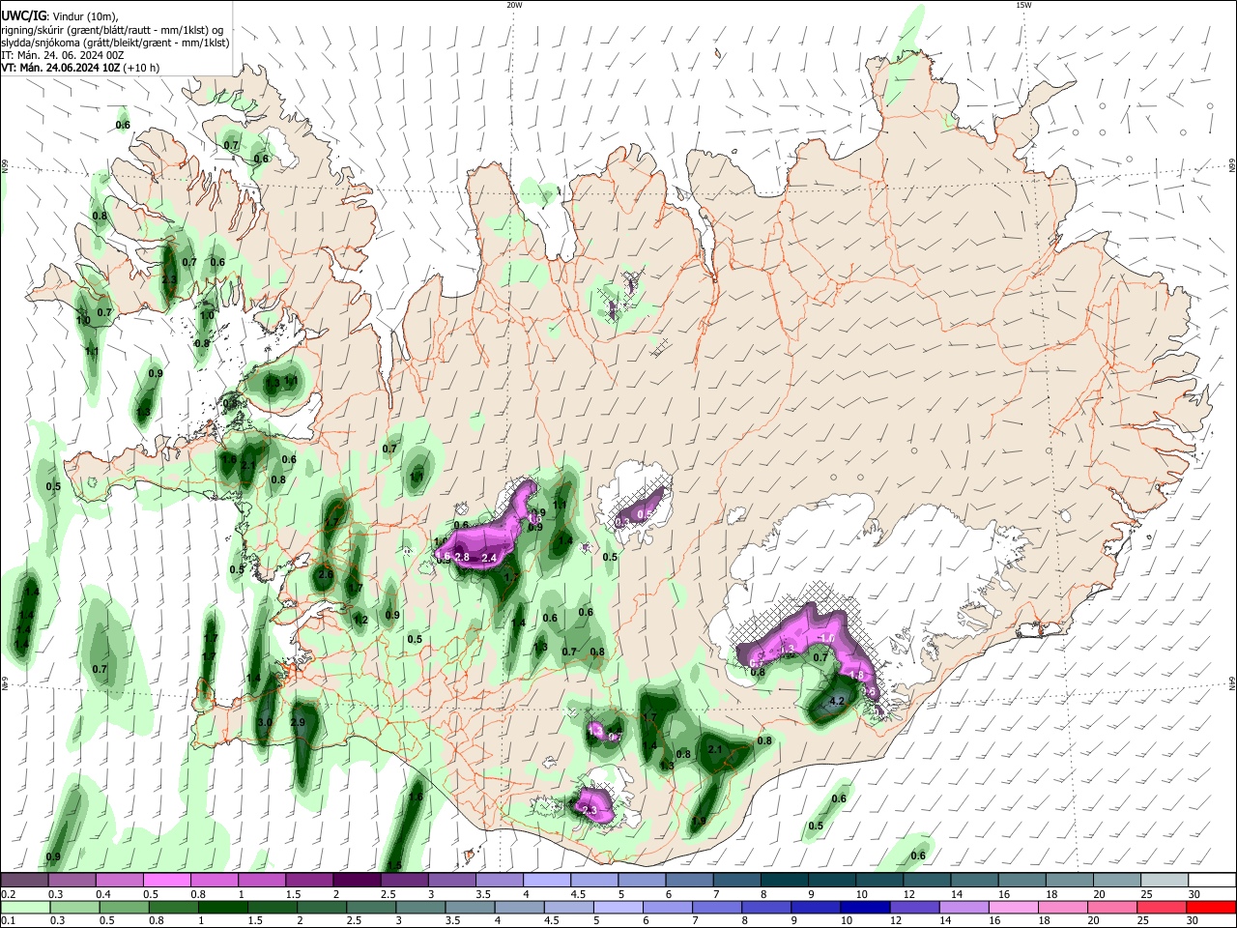Image resolution: width=1237 pixels, height=928 pixels.
Task: Click the dark navy swatch between 10 and 12
Action: (864, 908)
